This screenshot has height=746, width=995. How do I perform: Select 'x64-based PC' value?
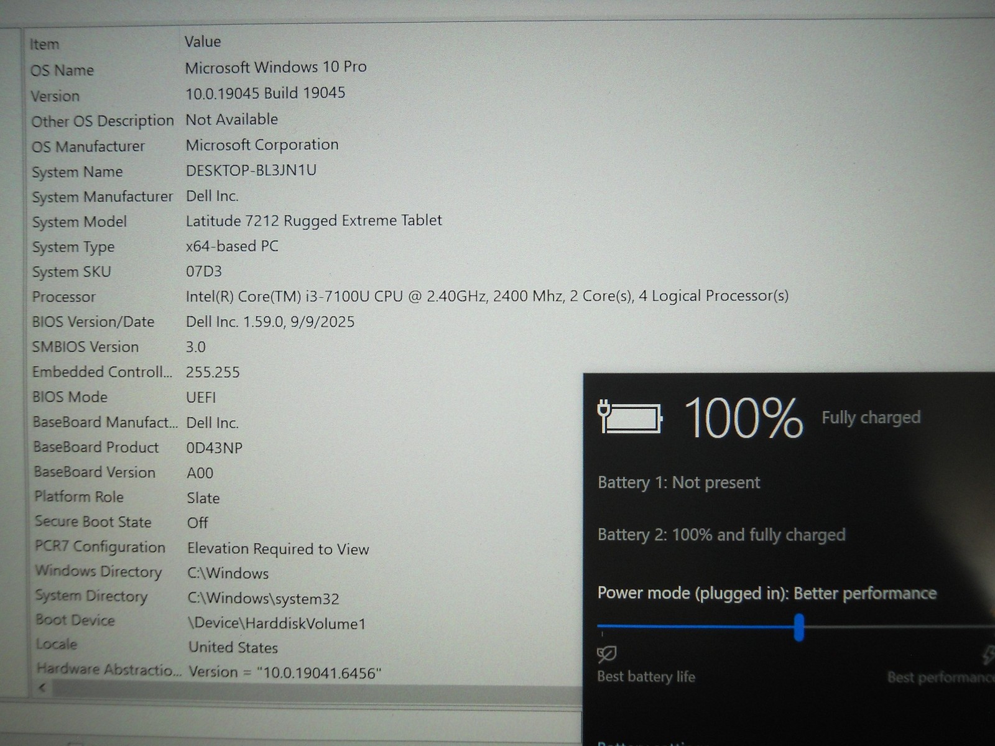(x=232, y=246)
